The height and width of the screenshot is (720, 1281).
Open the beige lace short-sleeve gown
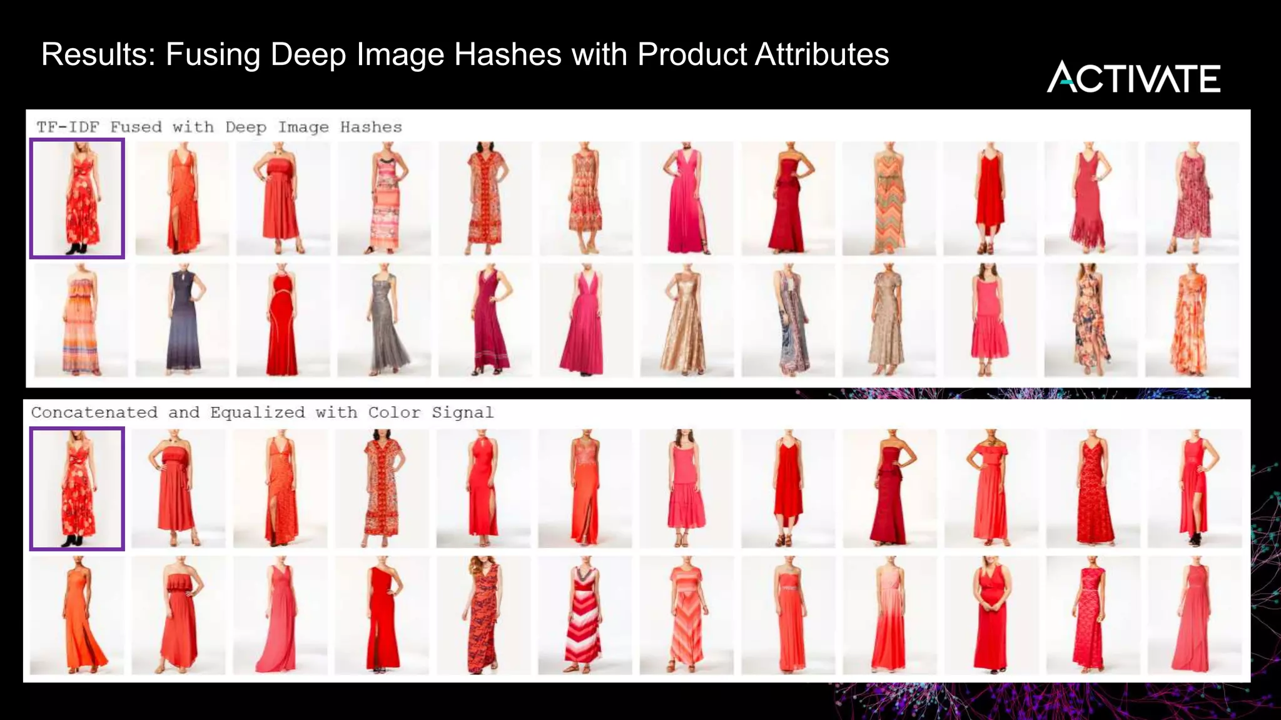click(x=889, y=320)
